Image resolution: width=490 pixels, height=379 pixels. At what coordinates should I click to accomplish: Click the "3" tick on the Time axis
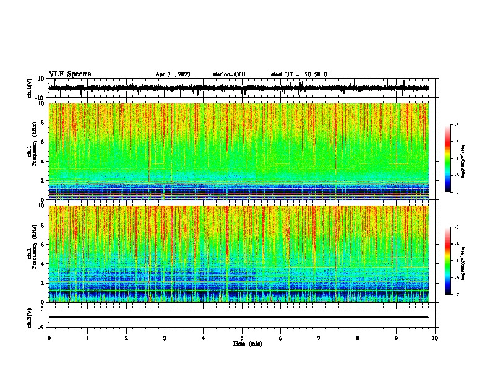pyautogui.click(x=165, y=338)
